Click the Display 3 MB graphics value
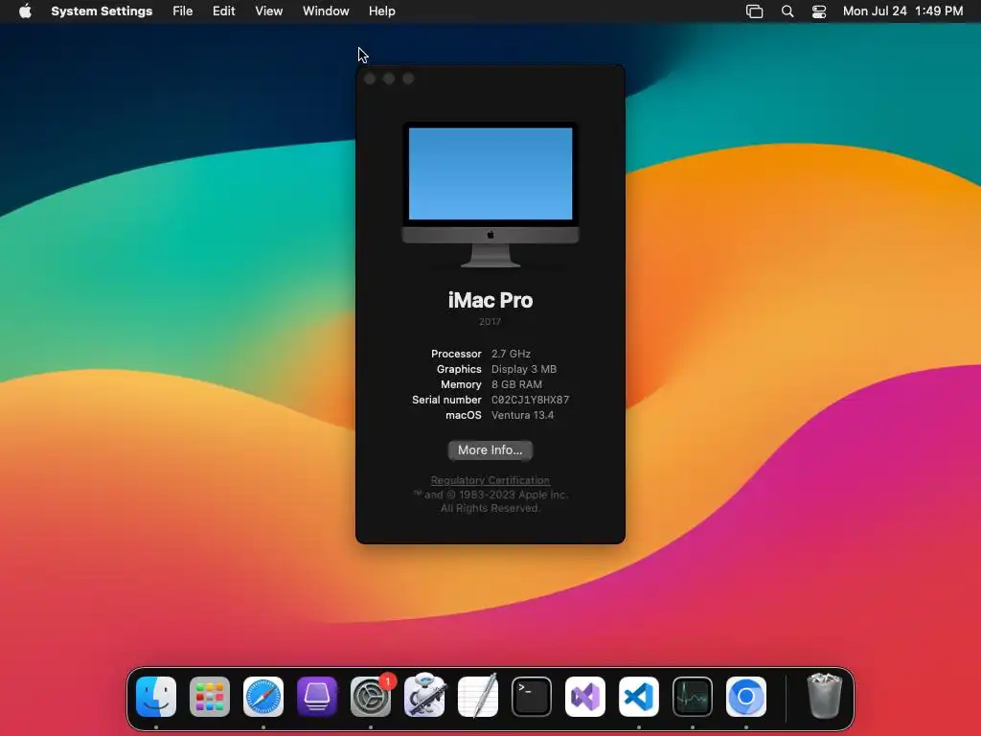The image size is (981, 736). click(524, 369)
